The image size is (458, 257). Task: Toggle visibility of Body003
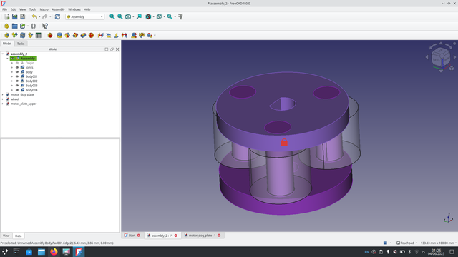17,86
